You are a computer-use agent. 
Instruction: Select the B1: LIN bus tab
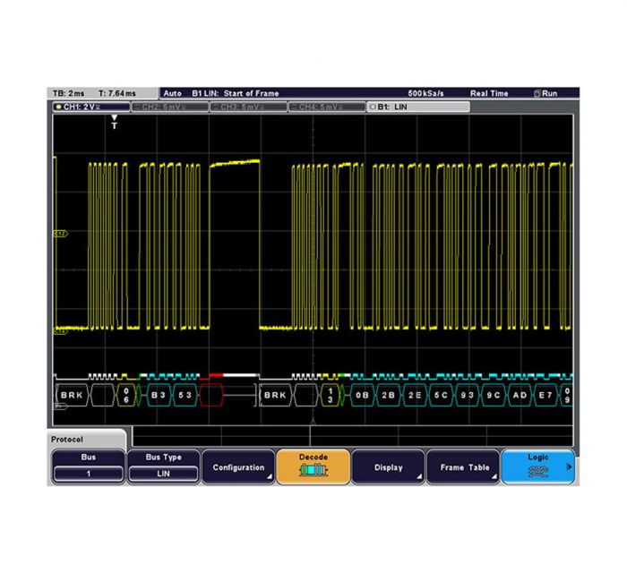click(418, 107)
